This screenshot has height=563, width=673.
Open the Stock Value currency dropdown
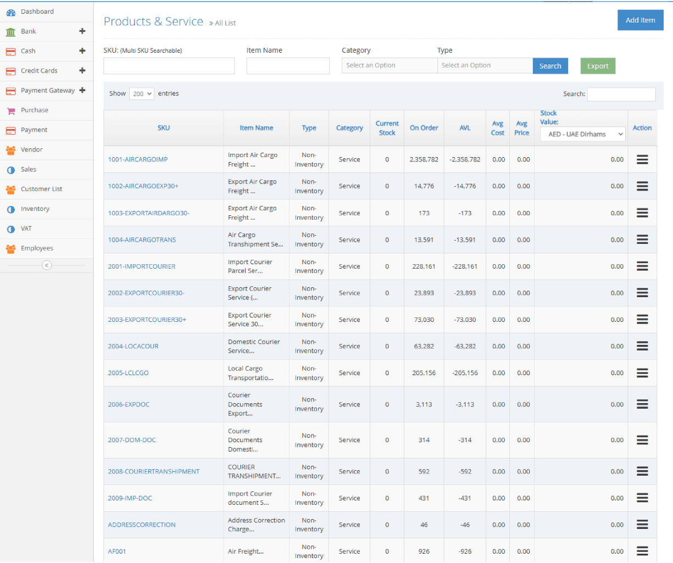pos(582,134)
